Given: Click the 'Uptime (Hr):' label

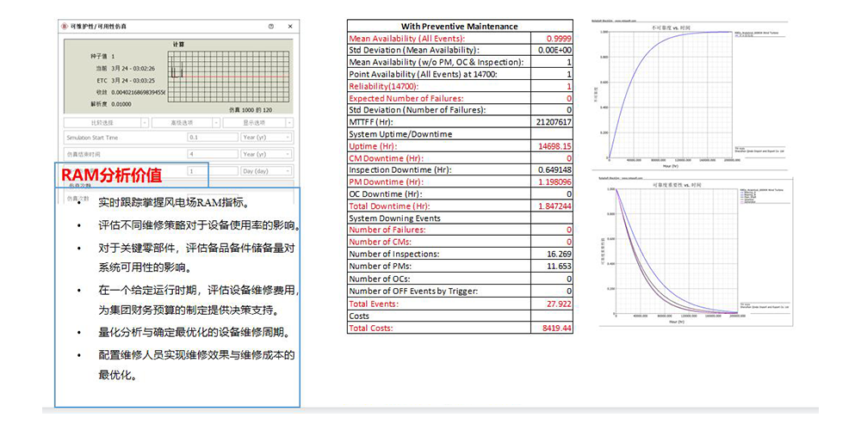Looking at the screenshot, I should (373, 146).
